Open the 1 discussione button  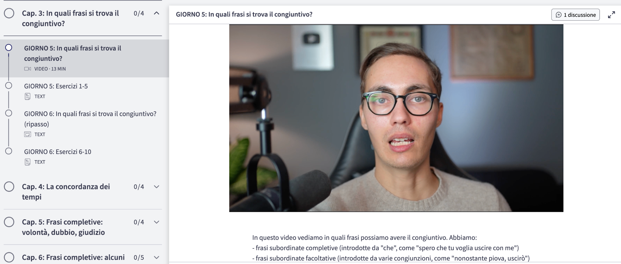pyautogui.click(x=575, y=15)
